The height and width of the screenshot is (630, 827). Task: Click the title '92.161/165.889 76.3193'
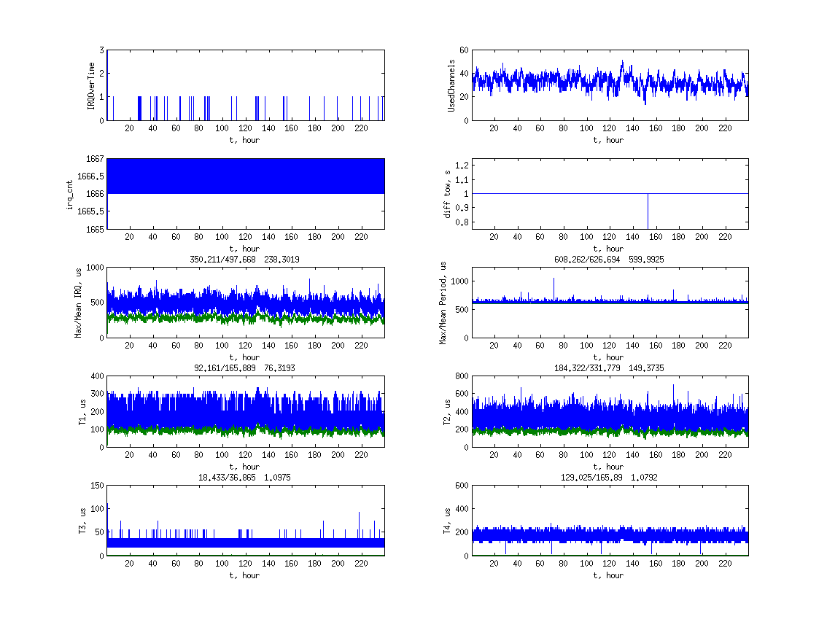coord(244,368)
